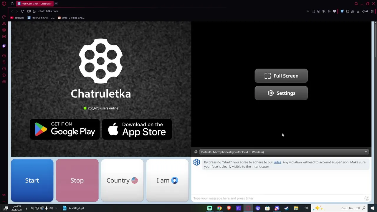Click the Windows Start button

click(x=372, y=208)
